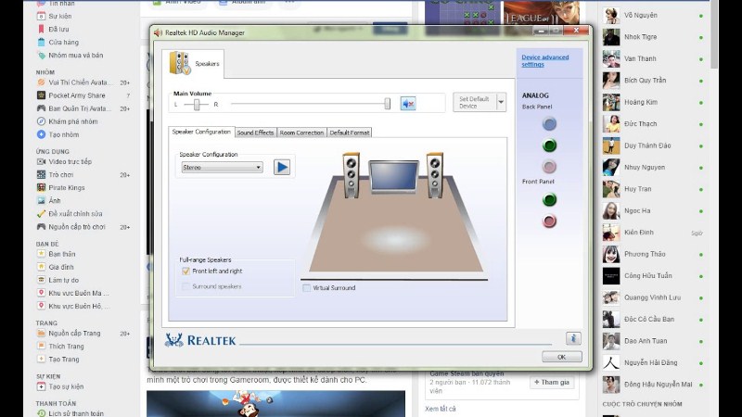Confirm with the OK button
The height and width of the screenshot is (417, 742).
click(x=562, y=357)
